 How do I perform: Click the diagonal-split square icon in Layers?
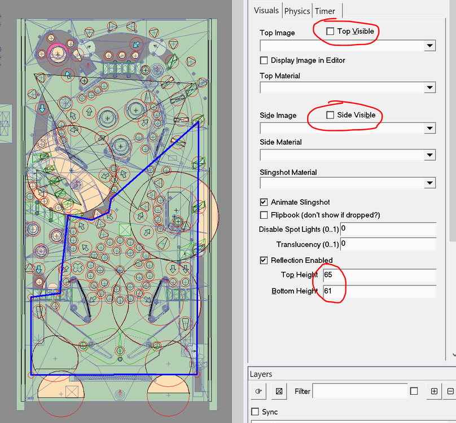(x=279, y=391)
